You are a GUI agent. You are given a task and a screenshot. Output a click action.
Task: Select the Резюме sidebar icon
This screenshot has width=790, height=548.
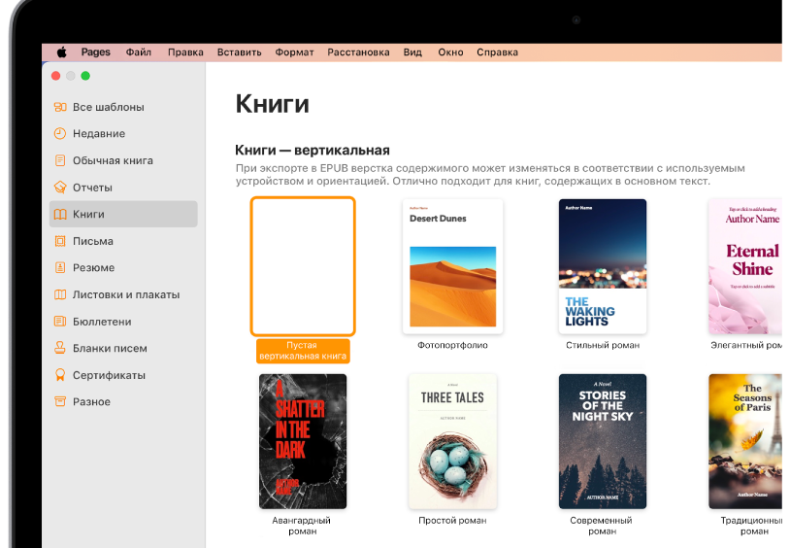click(x=60, y=268)
